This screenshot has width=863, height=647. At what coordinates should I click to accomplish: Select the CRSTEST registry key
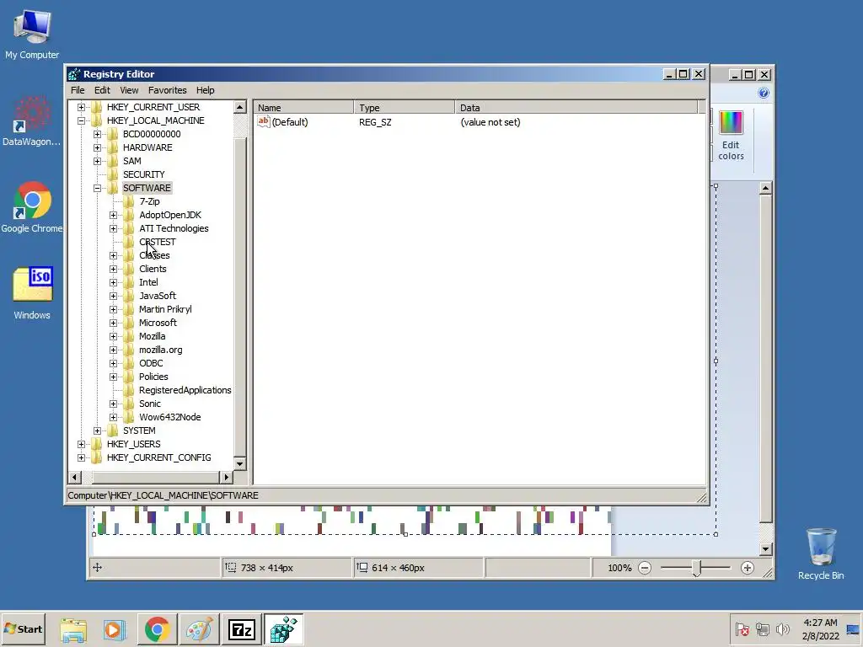click(158, 242)
